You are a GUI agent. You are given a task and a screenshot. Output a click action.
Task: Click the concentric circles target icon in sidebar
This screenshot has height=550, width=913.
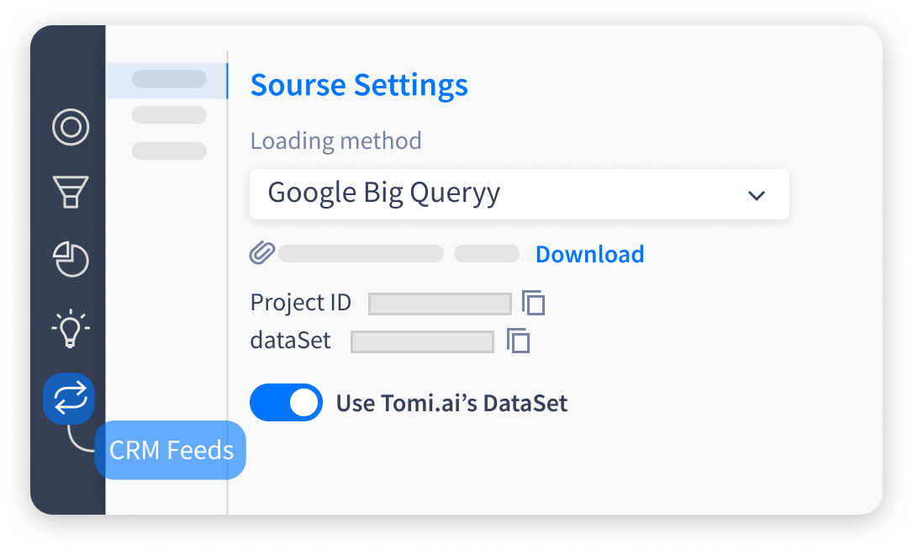tap(71, 127)
